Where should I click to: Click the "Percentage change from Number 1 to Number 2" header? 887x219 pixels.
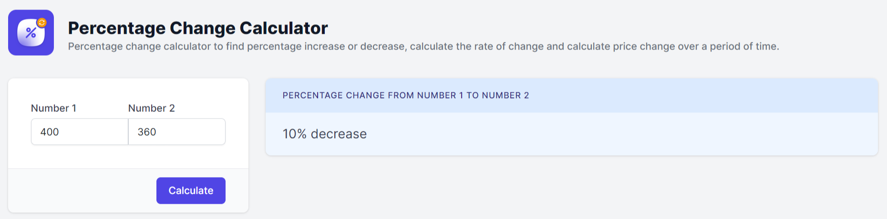pyautogui.click(x=406, y=95)
